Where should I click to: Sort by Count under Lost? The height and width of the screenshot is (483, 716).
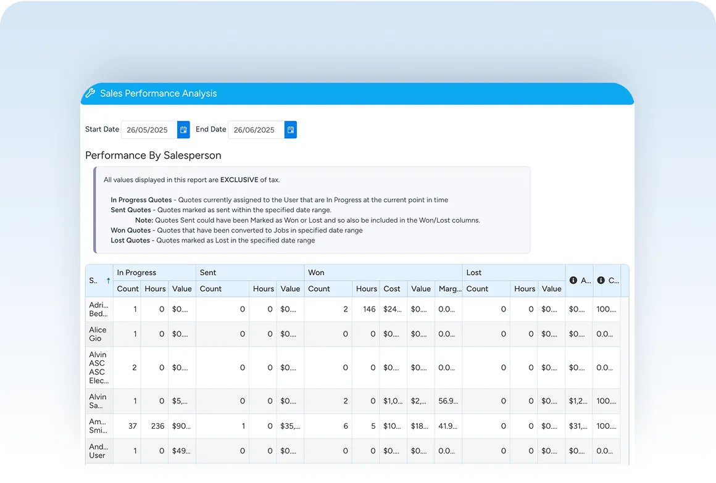click(x=486, y=289)
